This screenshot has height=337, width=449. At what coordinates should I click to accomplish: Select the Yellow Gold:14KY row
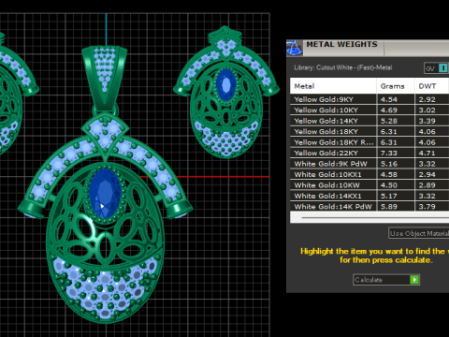369,121
